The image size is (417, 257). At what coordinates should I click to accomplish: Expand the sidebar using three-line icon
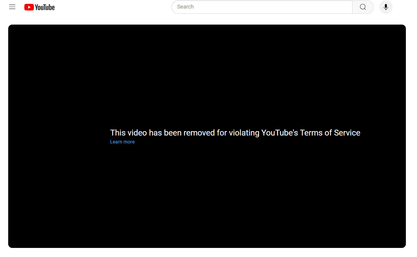pos(12,7)
